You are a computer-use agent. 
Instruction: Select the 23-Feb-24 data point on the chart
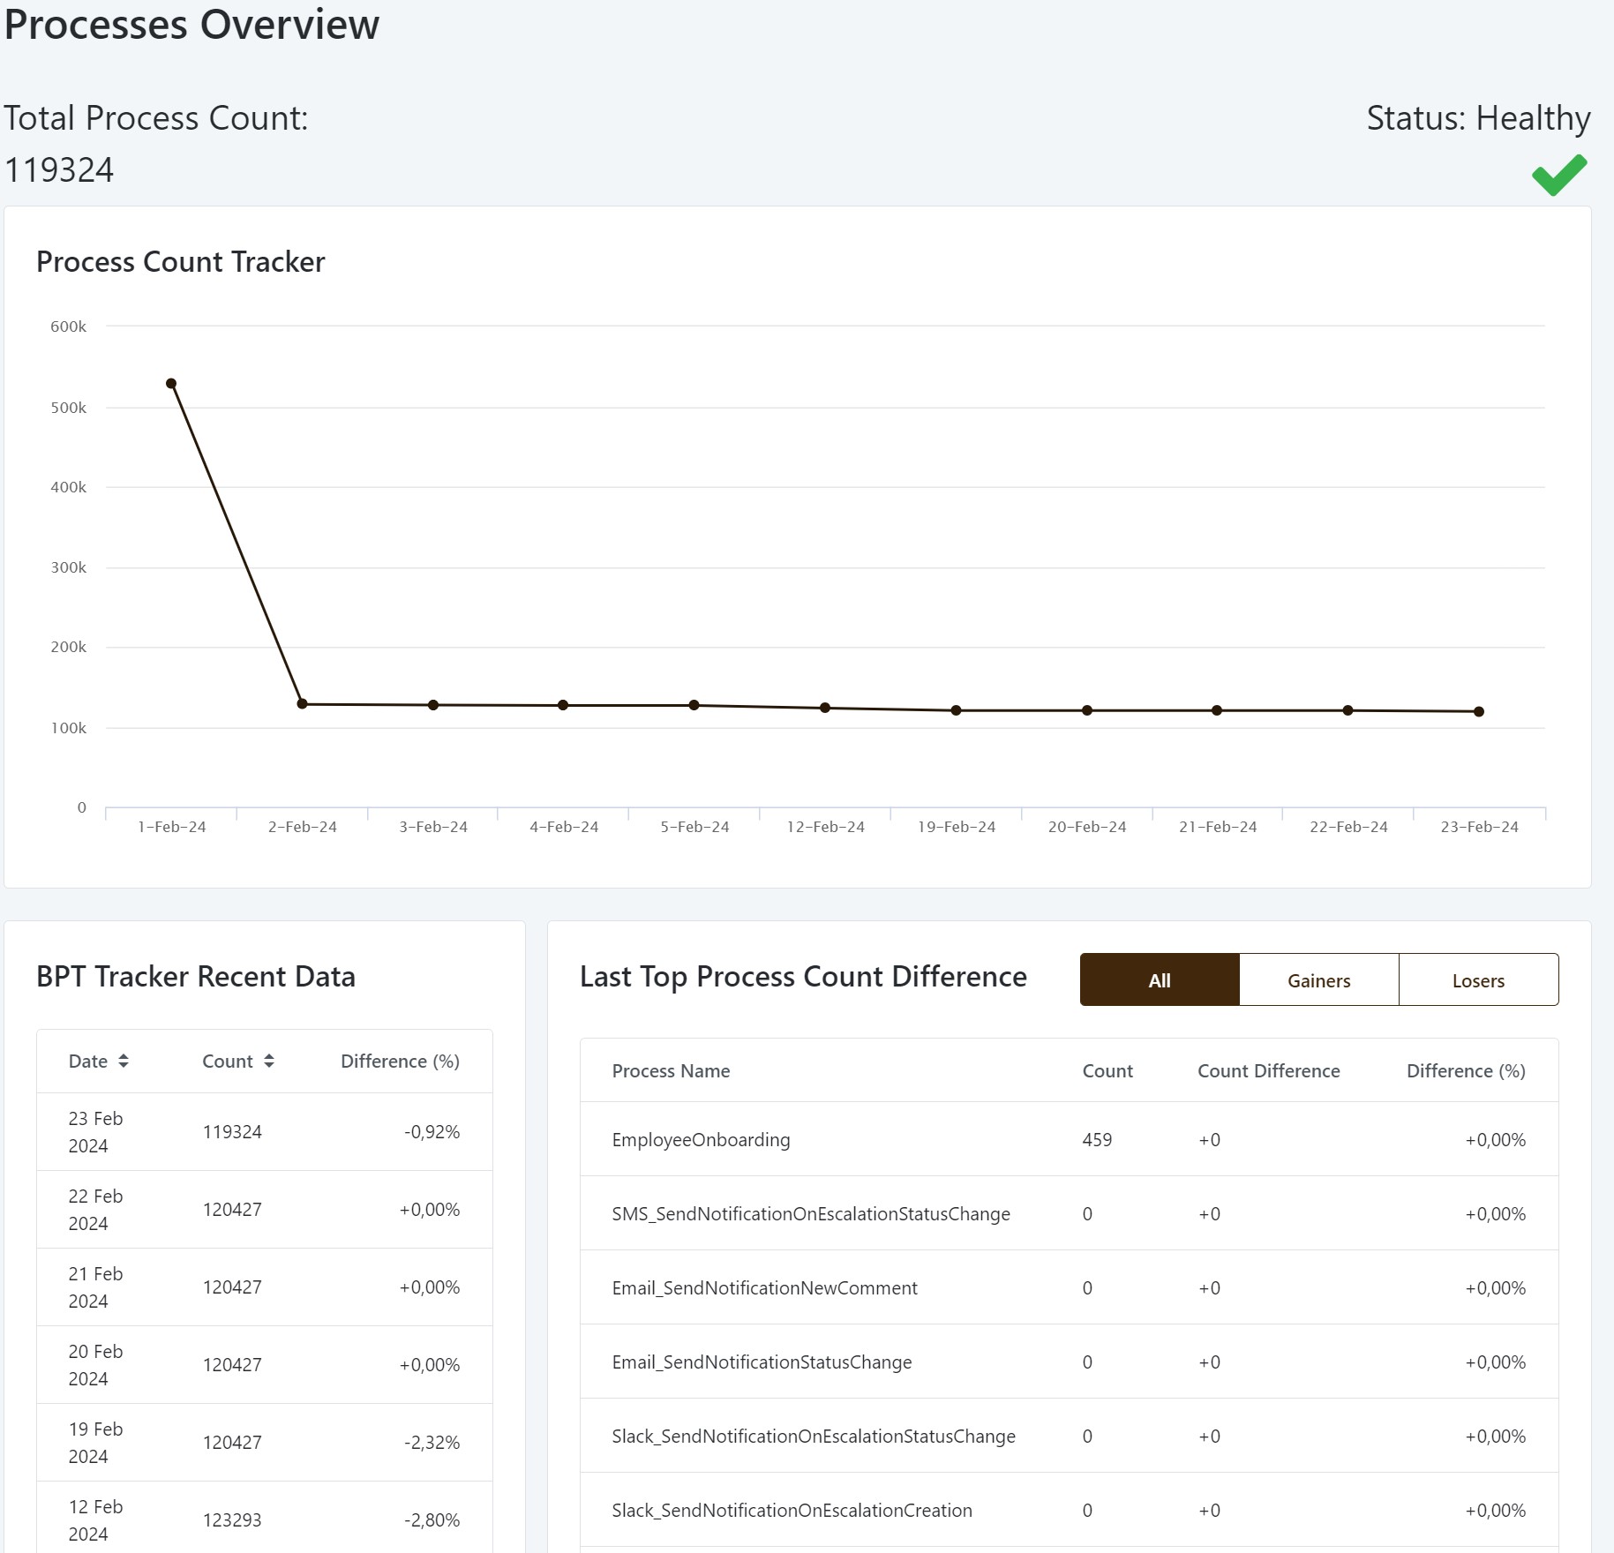click(x=1478, y=711)
